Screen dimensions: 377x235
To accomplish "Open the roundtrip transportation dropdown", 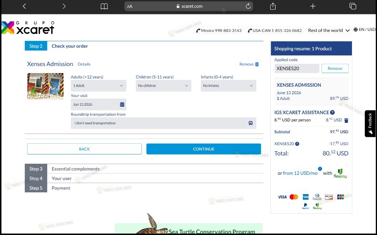I will click(163, 123).
